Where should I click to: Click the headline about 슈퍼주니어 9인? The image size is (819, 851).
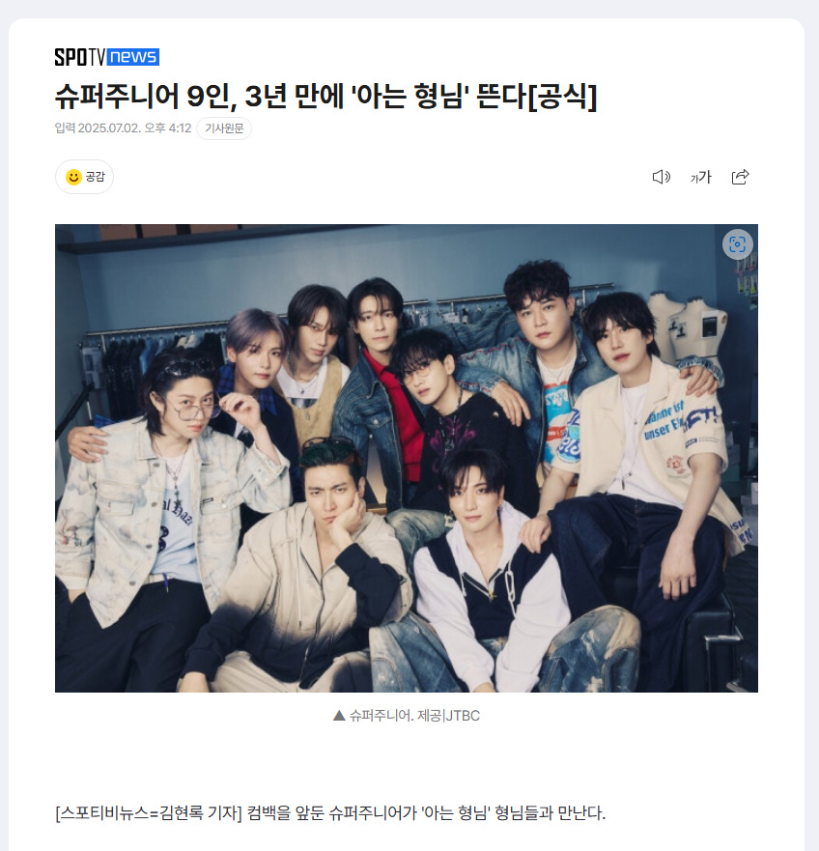325,97
